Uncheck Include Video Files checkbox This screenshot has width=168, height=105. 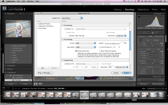[76, 51]
